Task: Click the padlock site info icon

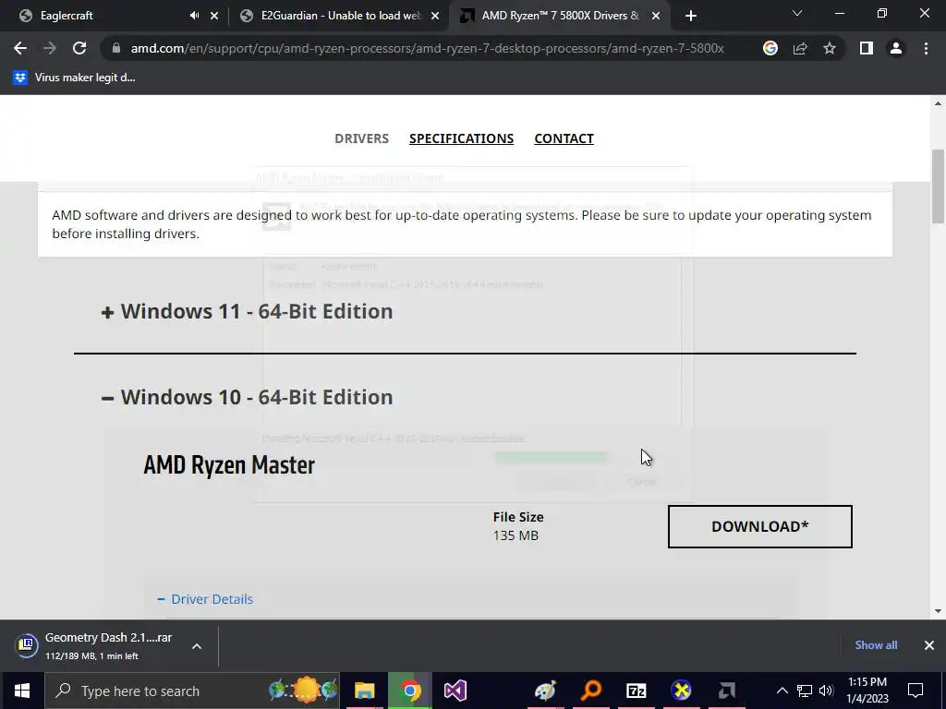Action: tap(116, 48)
